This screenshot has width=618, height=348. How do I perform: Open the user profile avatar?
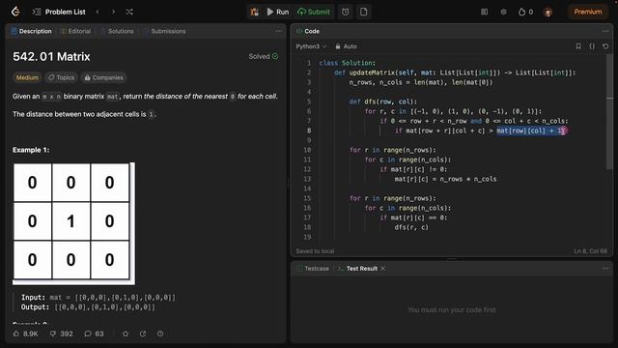[548, 13]
